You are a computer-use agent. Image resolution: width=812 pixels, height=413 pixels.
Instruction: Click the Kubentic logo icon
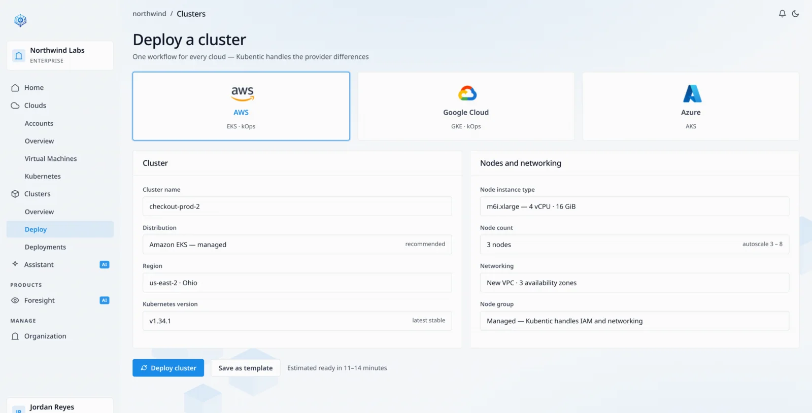[x=20, y=20]
